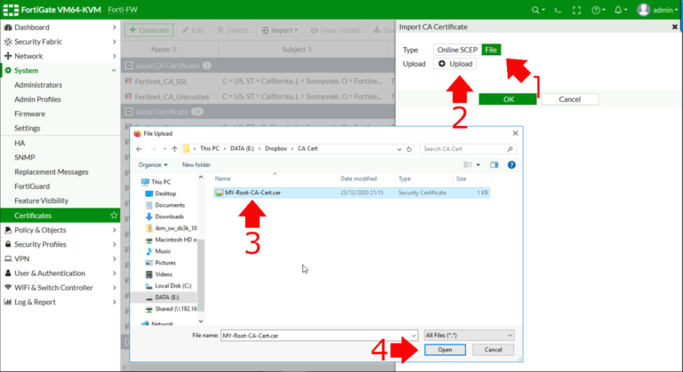
Task: Click the File name input field
Action: tap(319, 336)
